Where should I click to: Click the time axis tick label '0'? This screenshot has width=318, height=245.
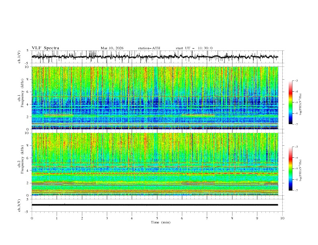[x=32, y=218]
